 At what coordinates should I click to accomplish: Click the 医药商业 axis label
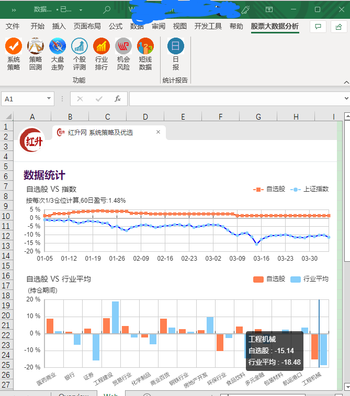coord(46,379)
